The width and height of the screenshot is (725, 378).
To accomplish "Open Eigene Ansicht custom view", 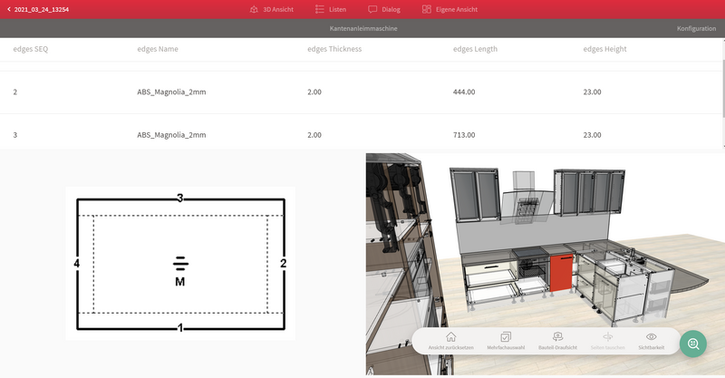I will click(449, 9).
